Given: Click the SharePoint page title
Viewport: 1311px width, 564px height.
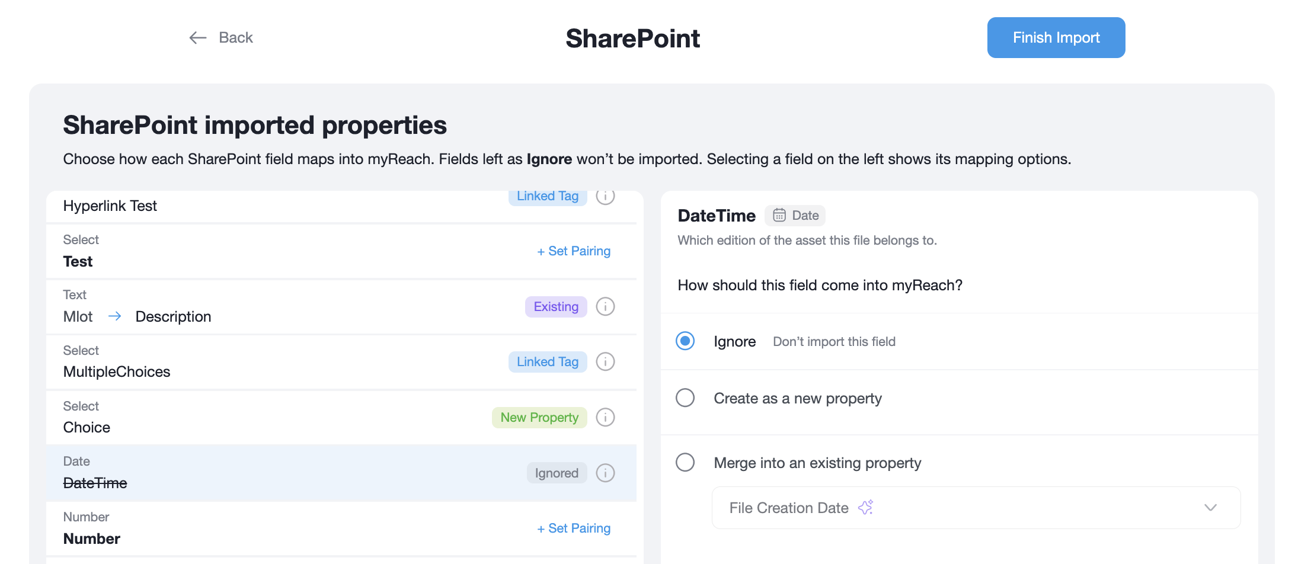Looking at the screenshot, I should pos(633,39).
